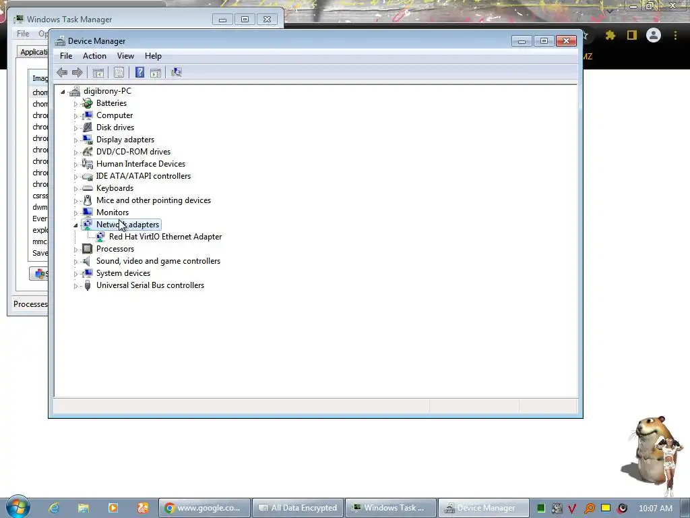This screenshot has width=690, height=518.
Task: Click the green square tray icon
Action: tap(541, 508)
